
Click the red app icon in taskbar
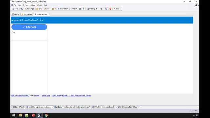33,115
